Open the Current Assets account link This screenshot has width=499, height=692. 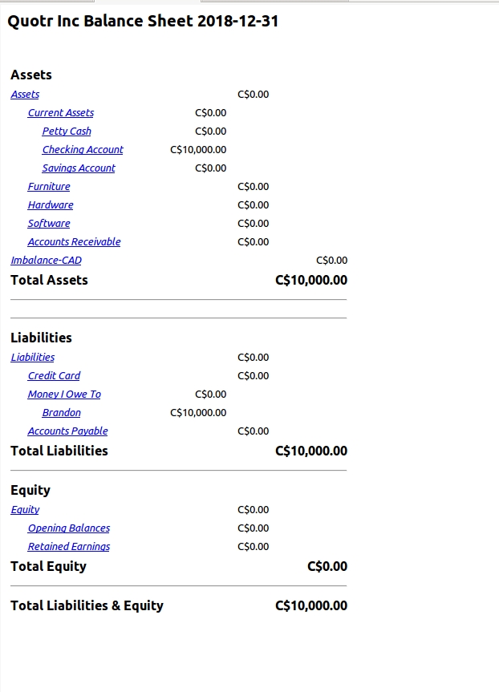(61, 113)
